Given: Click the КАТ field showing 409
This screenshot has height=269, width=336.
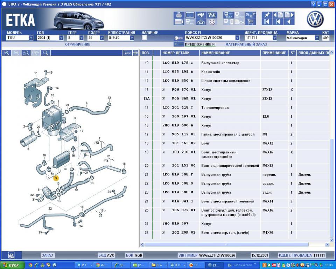Looking at the screenshot, I should (x=326, y=38).
